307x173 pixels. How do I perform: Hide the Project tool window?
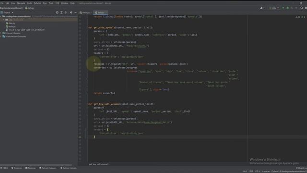click(x=75, y=12)
